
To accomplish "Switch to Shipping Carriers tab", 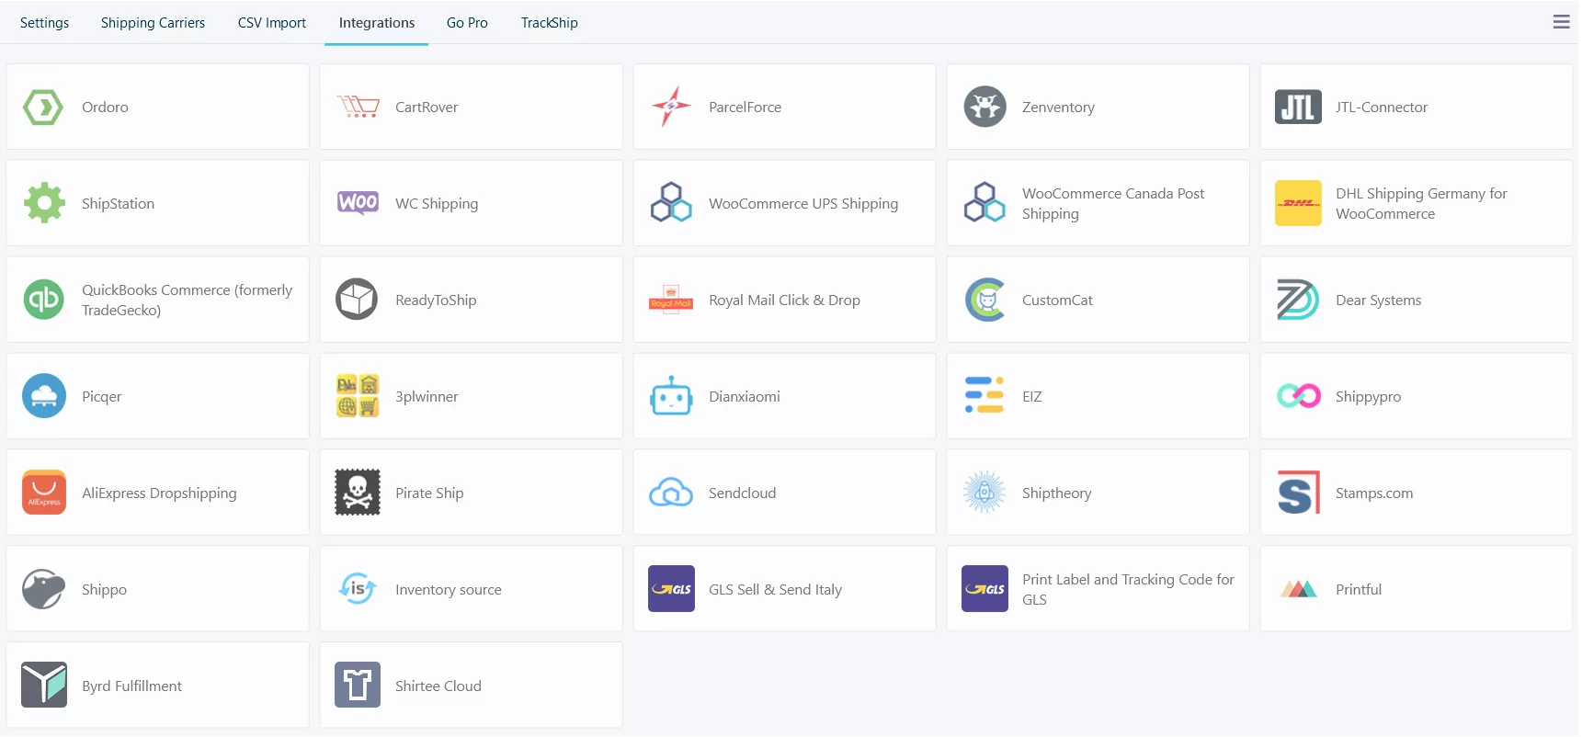I will click(x=153, y=22).
